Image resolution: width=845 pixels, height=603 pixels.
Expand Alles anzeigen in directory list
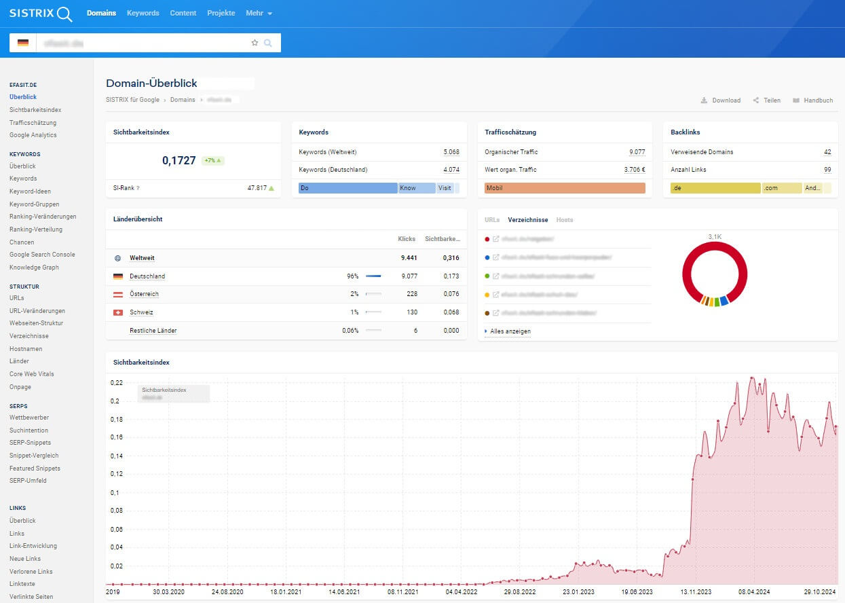click(510, 331)
